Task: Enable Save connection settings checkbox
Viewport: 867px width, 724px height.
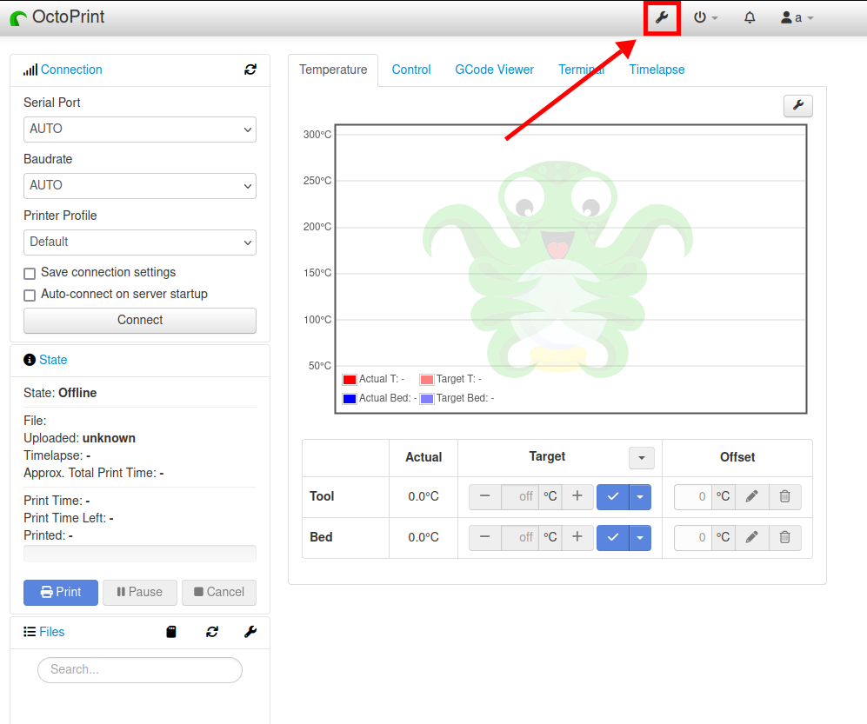Action: (30, 274)
